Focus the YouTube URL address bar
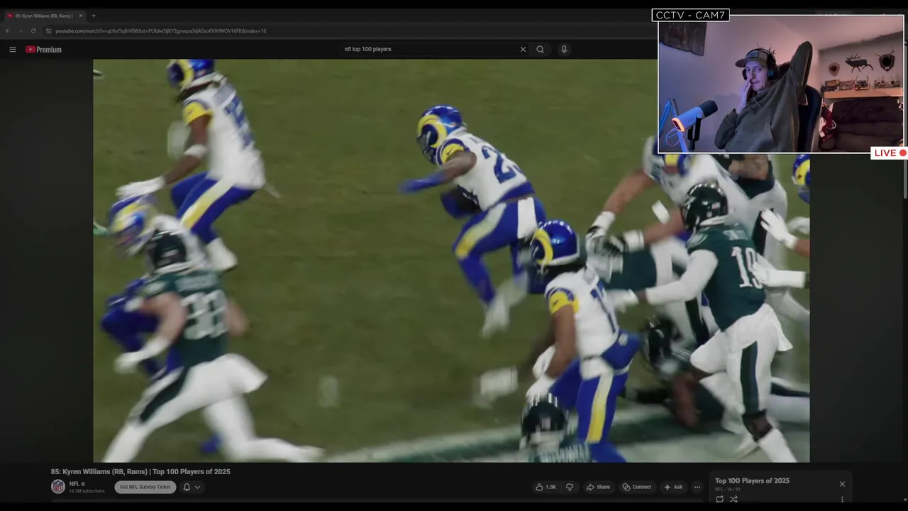 click(x=161, y=31)
